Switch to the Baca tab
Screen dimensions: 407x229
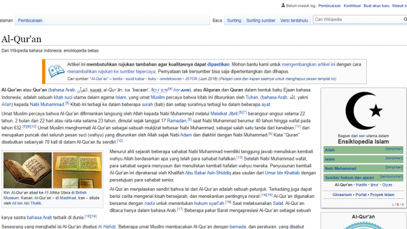(217, 20)
